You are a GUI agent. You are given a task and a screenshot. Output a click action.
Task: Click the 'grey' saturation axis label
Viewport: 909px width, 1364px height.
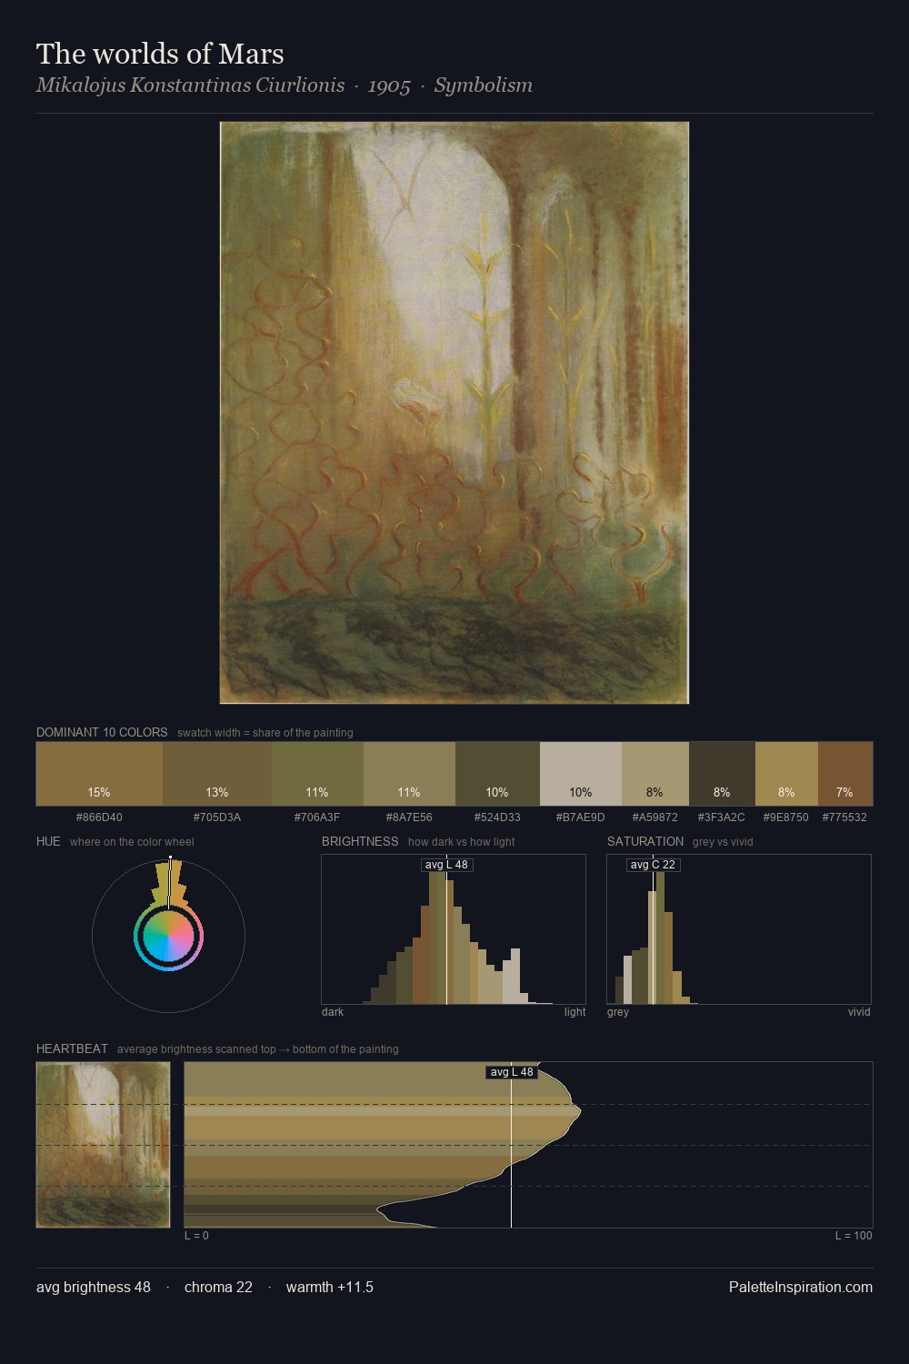pos(618,1012)
